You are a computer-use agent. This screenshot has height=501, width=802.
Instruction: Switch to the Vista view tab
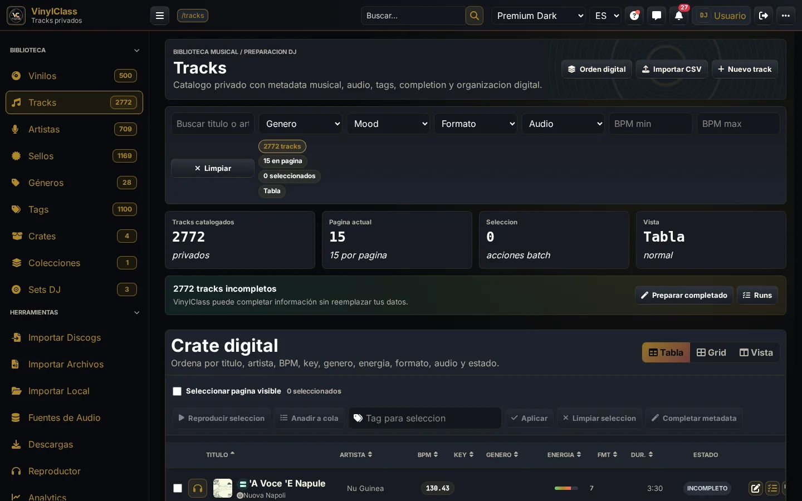[x=756, y=352]
